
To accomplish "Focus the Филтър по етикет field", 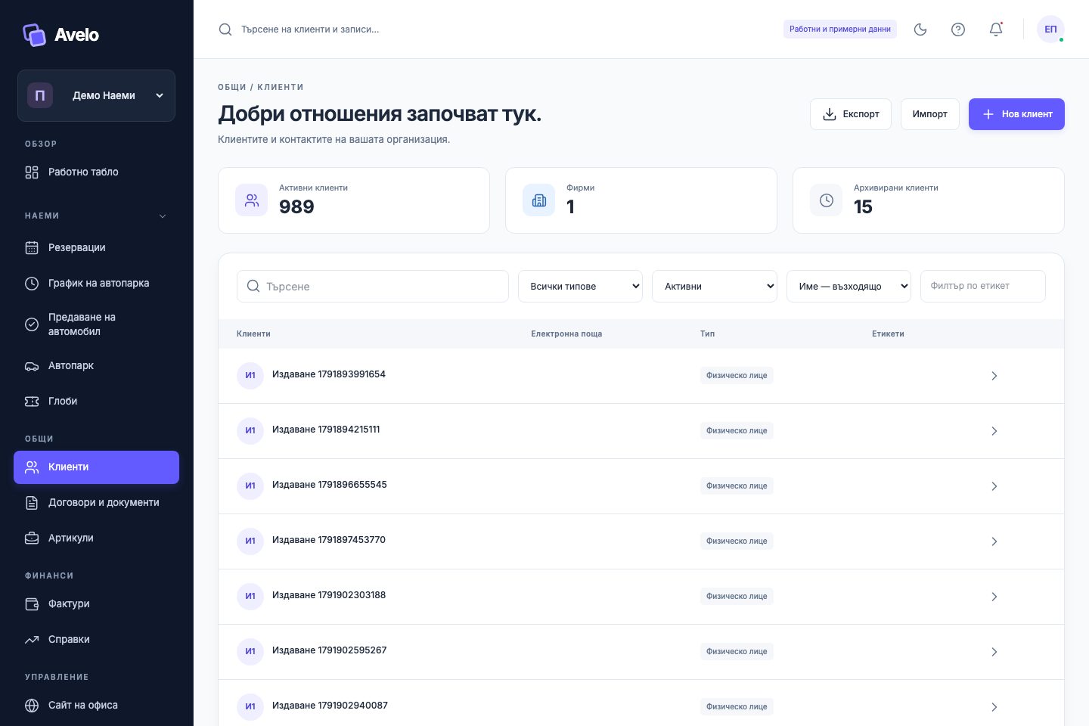I will tap(983, 286).
